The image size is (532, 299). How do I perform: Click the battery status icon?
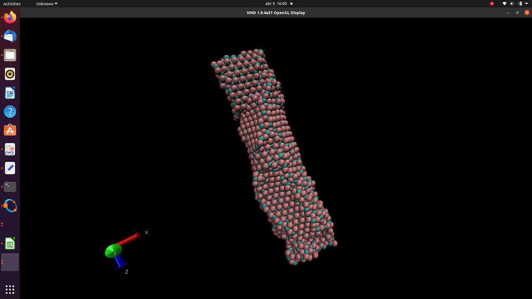pos(520,4)
